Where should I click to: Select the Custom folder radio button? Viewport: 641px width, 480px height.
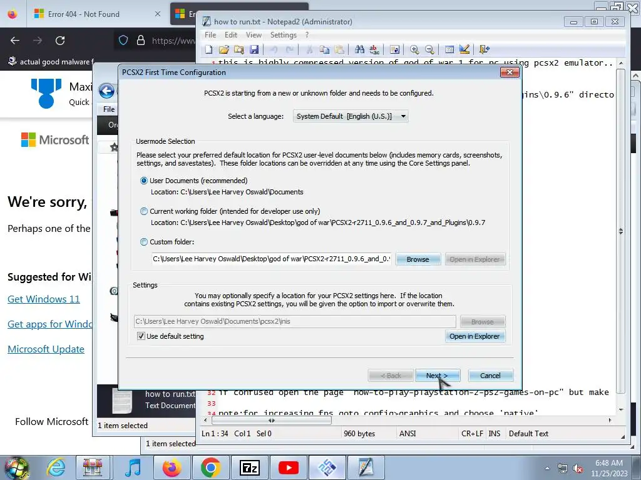point(144,242)
